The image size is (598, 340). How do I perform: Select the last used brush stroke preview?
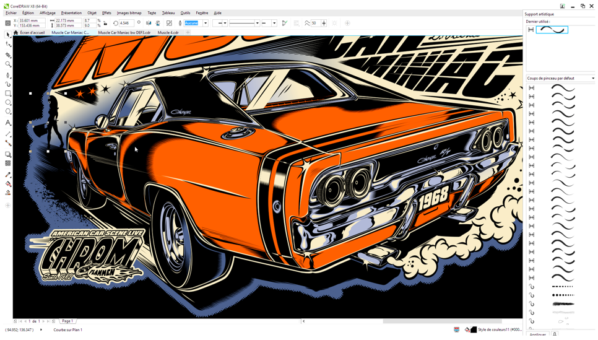coord(552,30)
